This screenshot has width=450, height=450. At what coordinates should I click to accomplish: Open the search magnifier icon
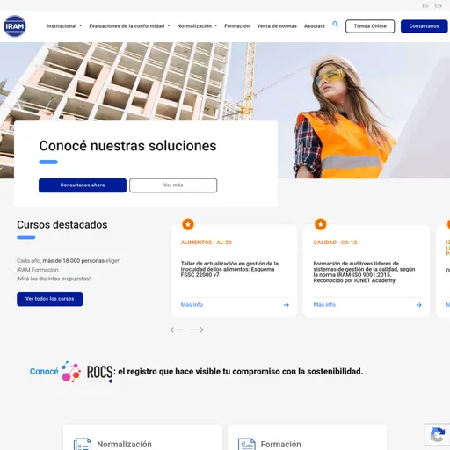pyautogui.click(x=335, y=24)
